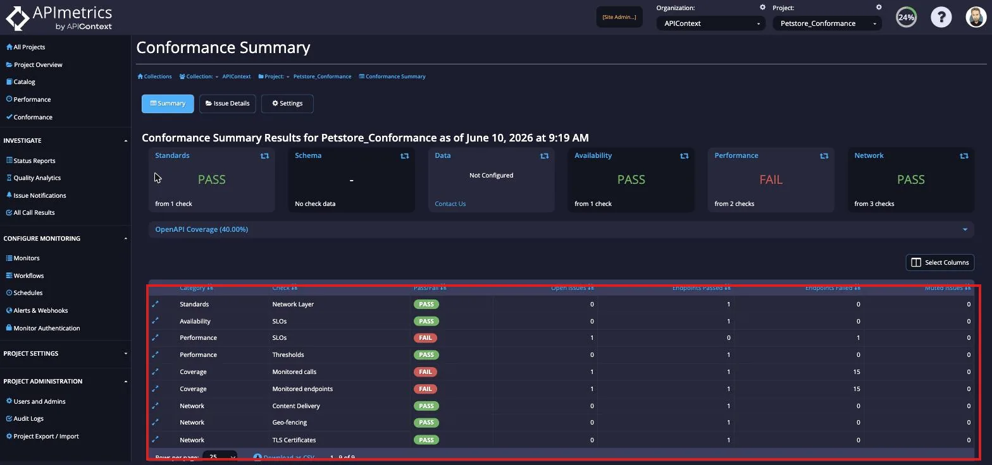992x465 pixels.
Task: Expand the Performance Thresholds row
Action: (x=155, y=354)
